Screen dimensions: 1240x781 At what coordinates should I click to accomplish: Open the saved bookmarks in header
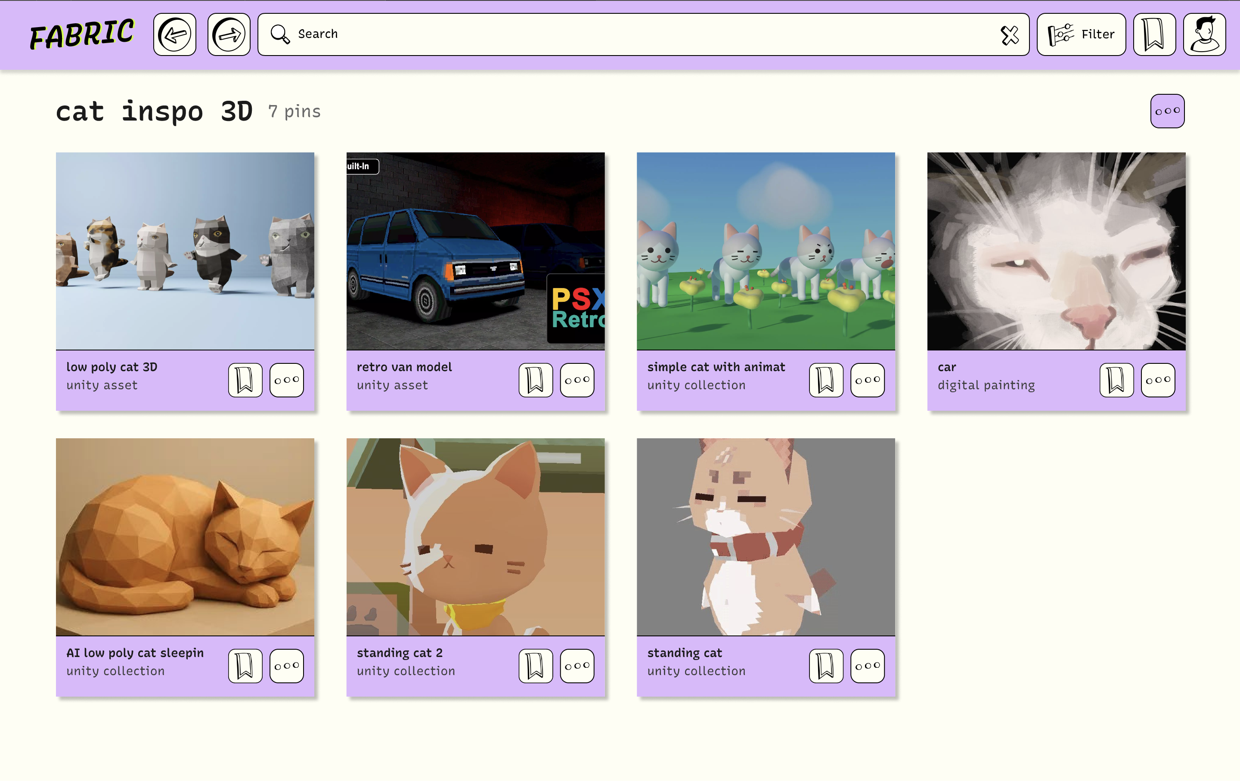[1154, 34]
